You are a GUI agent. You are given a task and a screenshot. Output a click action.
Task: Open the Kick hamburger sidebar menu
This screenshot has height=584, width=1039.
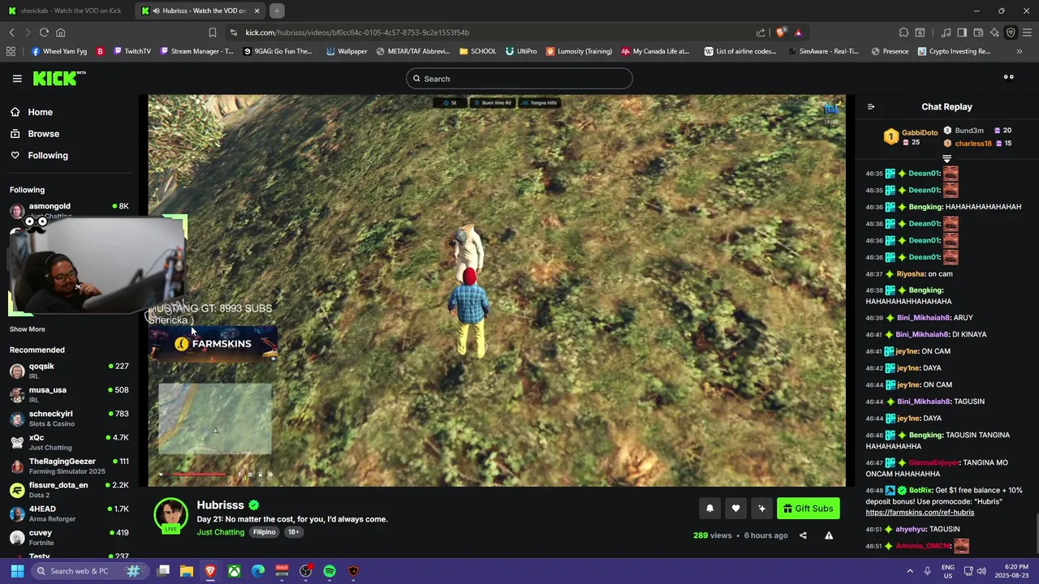17,79
